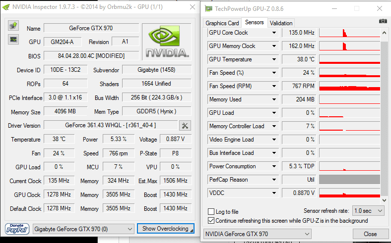Viewport: 391px width, 243px height.
Task: Click the VDDC history graph
Action: coord(350,193)
